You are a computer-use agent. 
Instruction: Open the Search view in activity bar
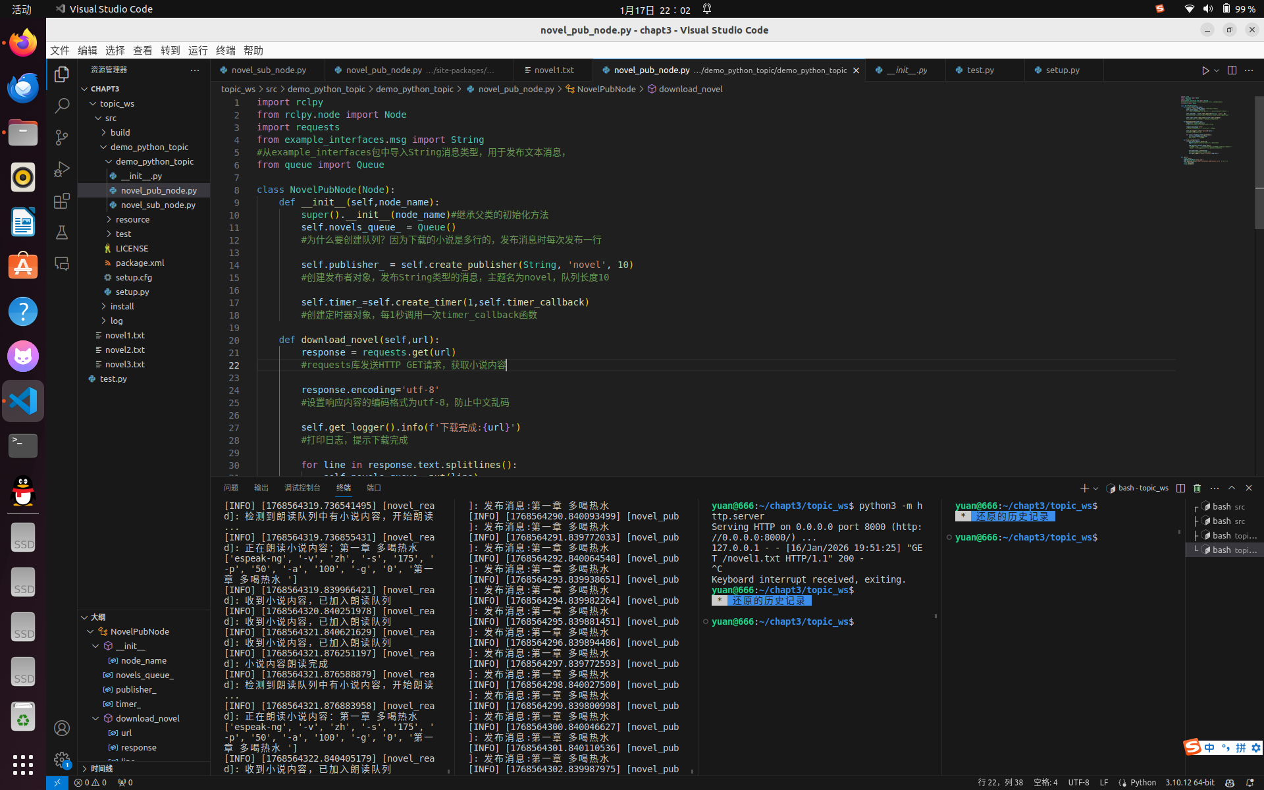pos(62,105)
